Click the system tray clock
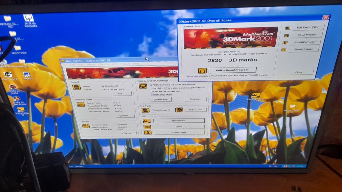The height and width of the screenshot is (192, 342). (300, 166)
